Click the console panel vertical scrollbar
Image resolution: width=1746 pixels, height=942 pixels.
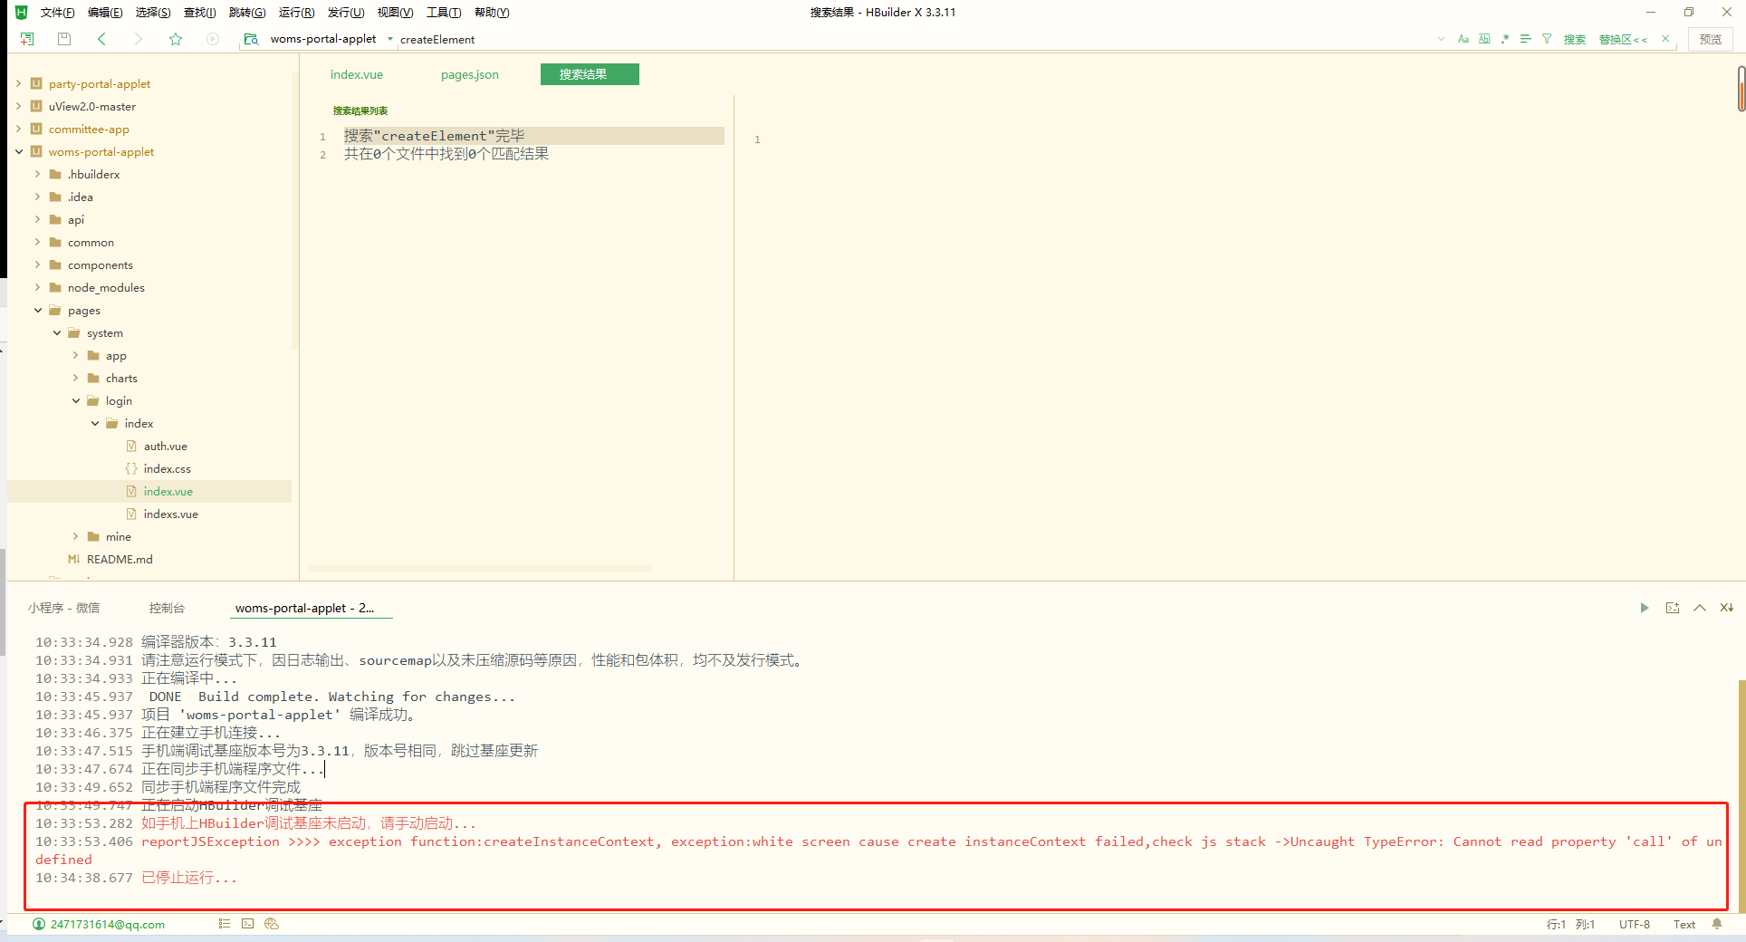1741,770
